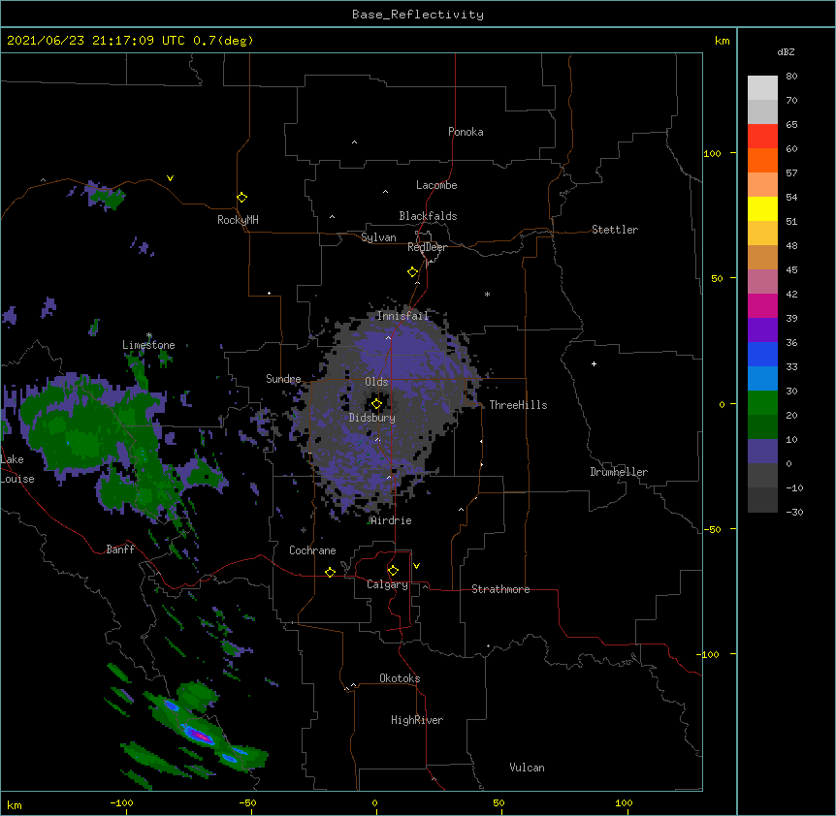Click the Blackfalds town label
Screen dimensions: 836x816
(428, 216)
